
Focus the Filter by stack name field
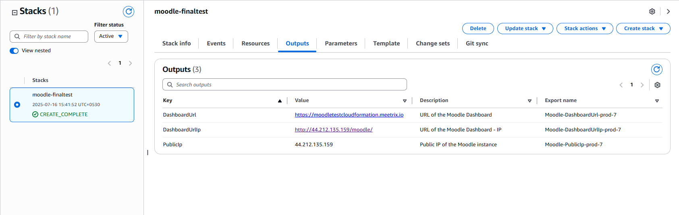click(x=49, y=37)
